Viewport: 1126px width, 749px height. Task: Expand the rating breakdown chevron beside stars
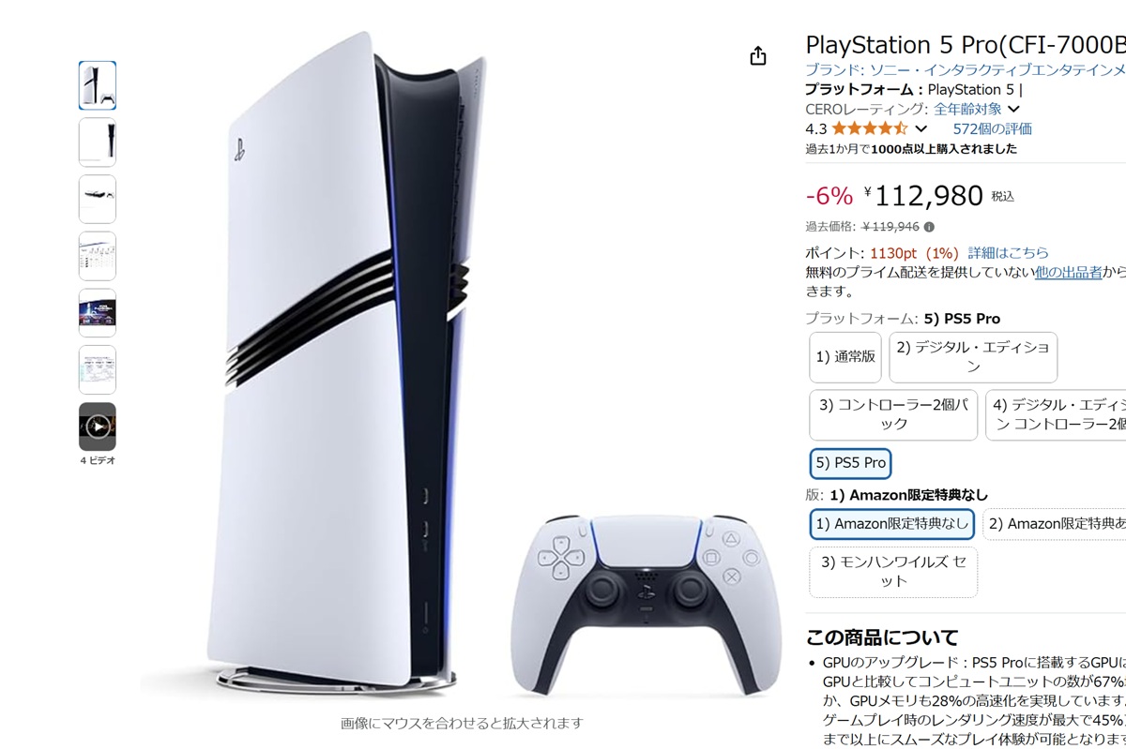pos(921,128)
